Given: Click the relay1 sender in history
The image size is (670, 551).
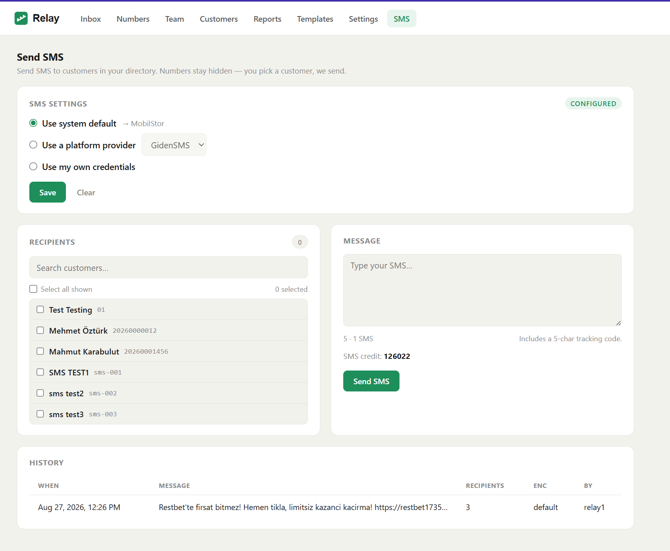Looking at the screenshot, I should [x=594, y=507].
